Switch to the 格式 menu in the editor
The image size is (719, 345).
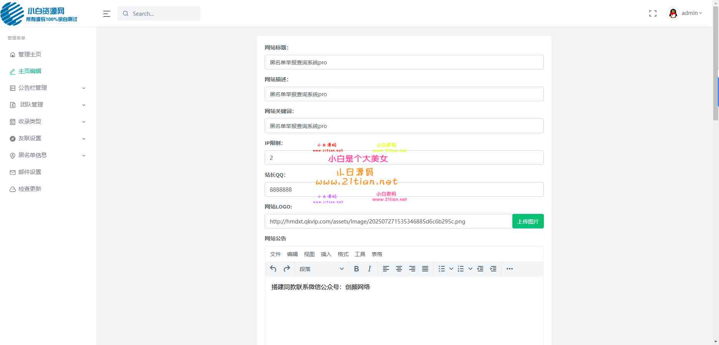point(343,254)
